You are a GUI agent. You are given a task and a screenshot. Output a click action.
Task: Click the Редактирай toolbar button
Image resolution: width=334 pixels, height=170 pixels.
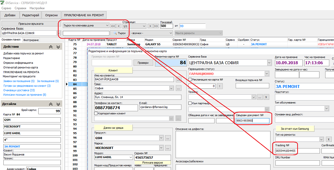click(31, 15)
